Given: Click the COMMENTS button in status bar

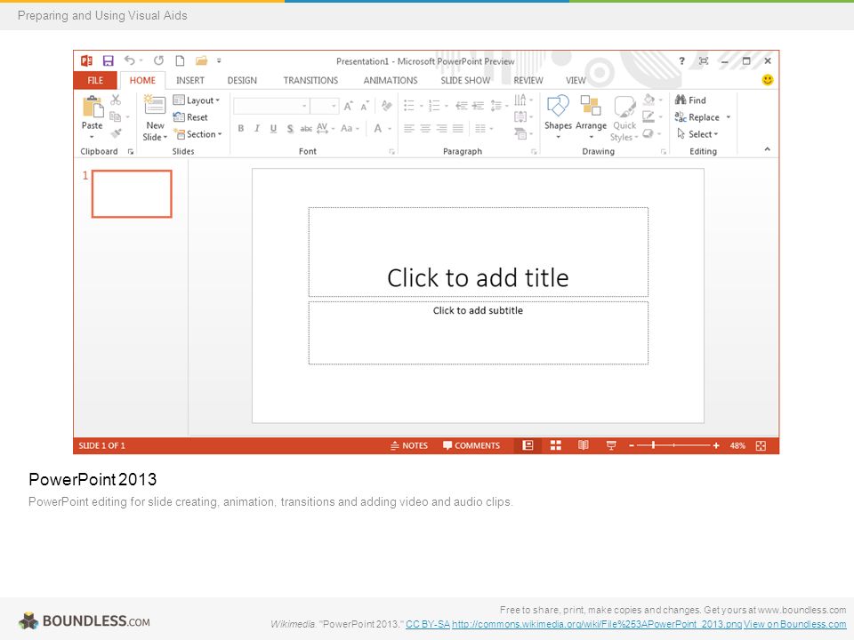Looking at the screenshot, I should [x=471, y=445].
